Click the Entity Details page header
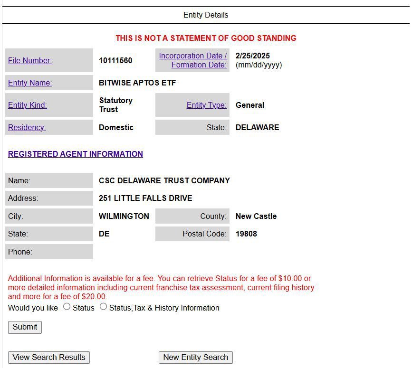The width and height of the screenshot is (412, 368). tap(206, 15)
